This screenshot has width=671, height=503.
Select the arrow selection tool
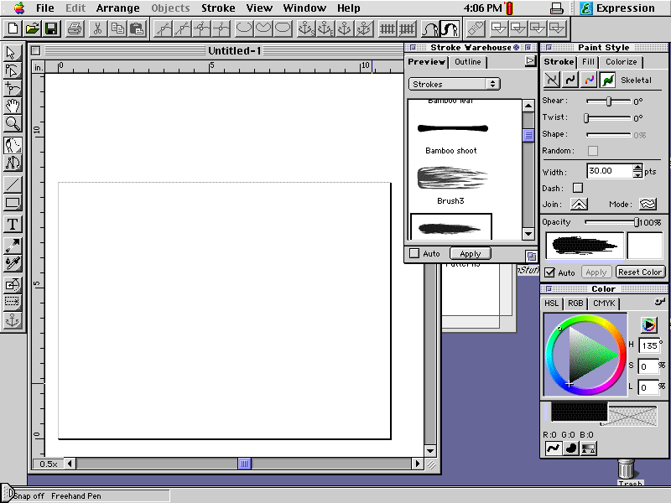[x=11, y=53]
